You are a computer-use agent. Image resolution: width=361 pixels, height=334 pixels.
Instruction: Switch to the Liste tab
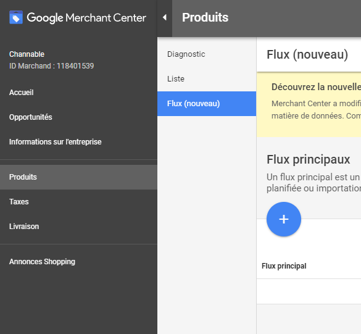point(176,79)
